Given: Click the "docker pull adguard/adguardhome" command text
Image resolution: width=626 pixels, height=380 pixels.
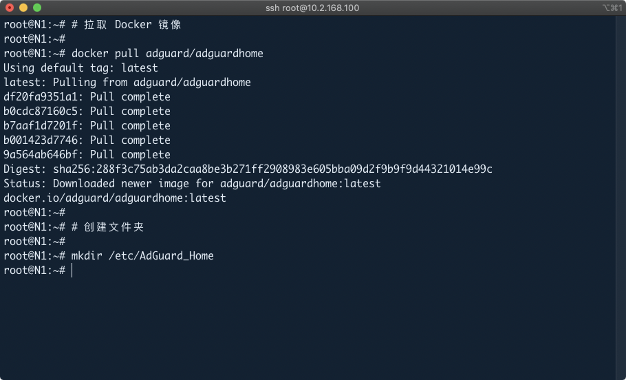Looking at the screenshot, I should [167, 54].
